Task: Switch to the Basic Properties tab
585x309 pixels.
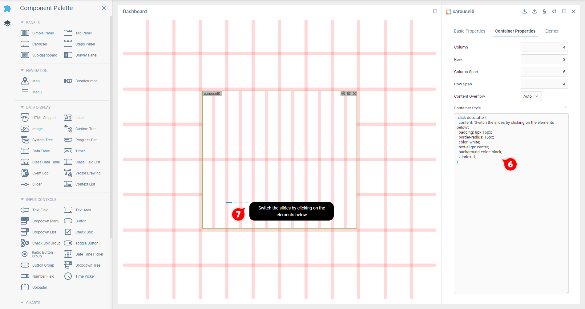Action: pyautogui.click(x=469, y=31)
